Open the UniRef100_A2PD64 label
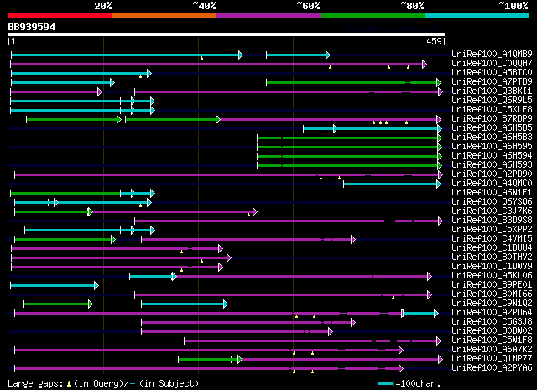The image size is (537, 390). tap(492, 313)
